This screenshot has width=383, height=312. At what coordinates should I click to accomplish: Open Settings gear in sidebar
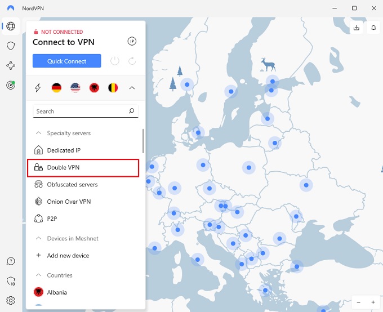[x=11, y=300]
